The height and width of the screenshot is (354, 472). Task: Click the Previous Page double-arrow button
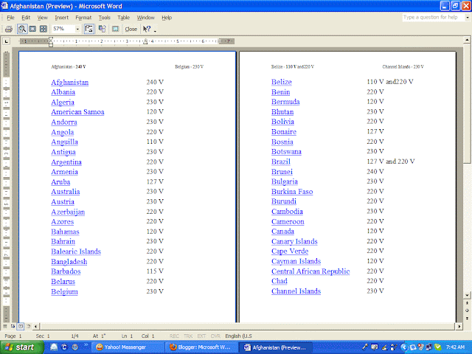[x=467, y=303]
